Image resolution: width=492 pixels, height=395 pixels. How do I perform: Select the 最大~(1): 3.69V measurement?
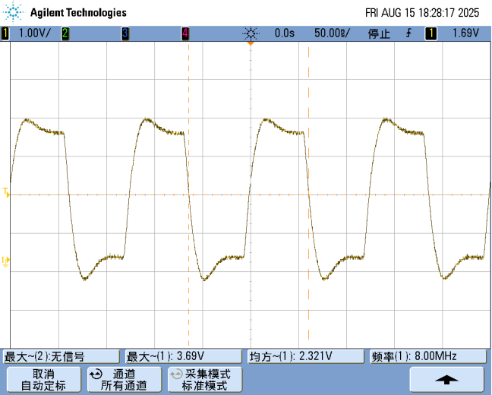click(183, 356)
